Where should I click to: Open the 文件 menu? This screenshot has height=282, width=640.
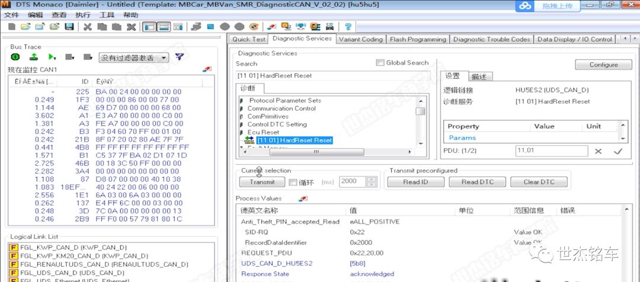[11, 15]
